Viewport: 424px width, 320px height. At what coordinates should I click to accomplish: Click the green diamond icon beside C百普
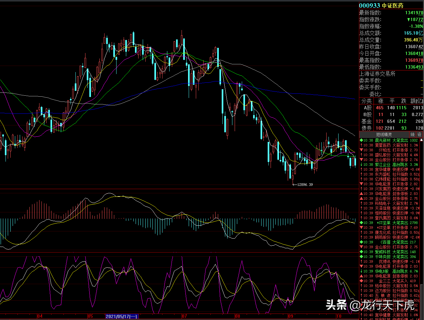361,242
